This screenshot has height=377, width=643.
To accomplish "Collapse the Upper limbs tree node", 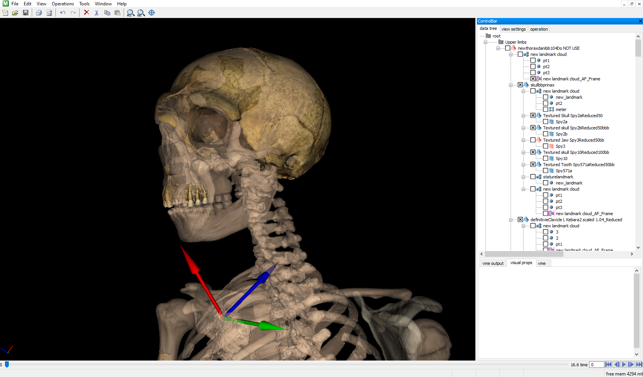I will coord(485,42).
